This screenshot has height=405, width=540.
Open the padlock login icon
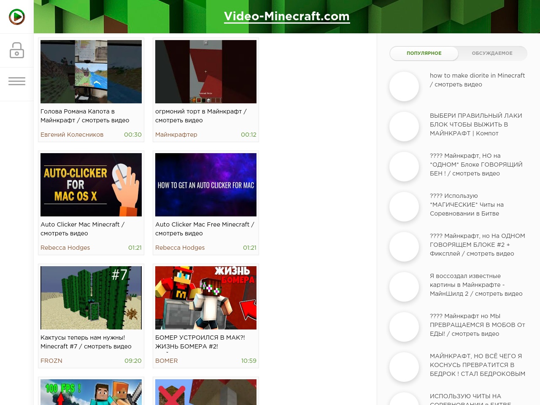(x=17, y=50)
